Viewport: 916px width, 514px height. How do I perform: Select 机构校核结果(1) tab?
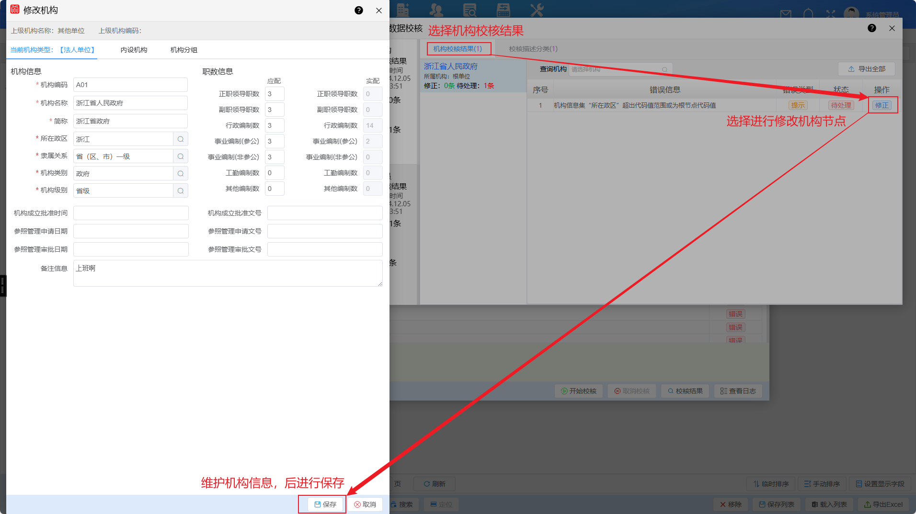point(458,49)
